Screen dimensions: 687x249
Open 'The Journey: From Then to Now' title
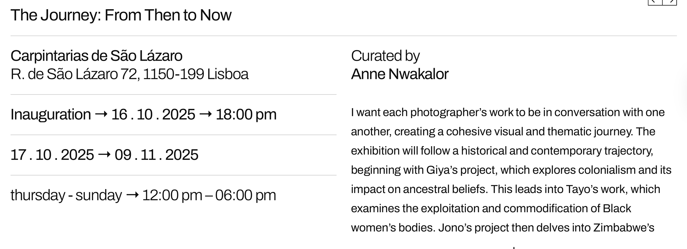[121, 15]
